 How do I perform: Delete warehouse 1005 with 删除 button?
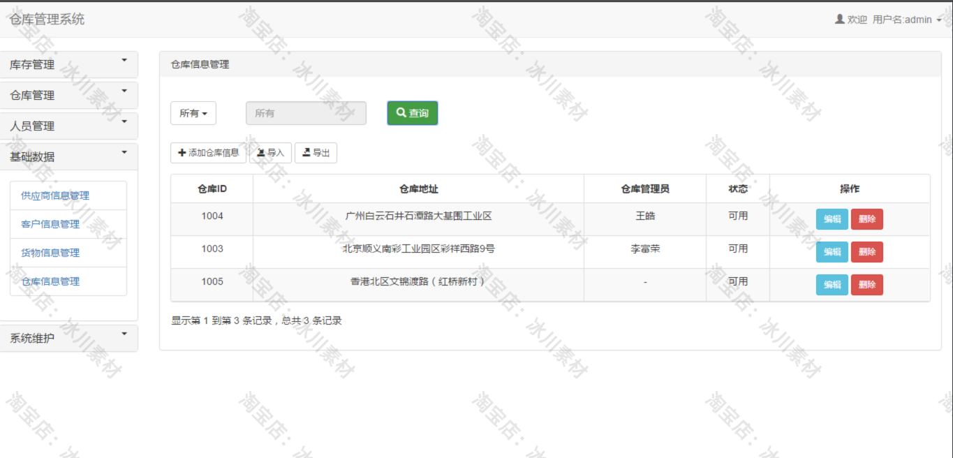tap(867, 285)
